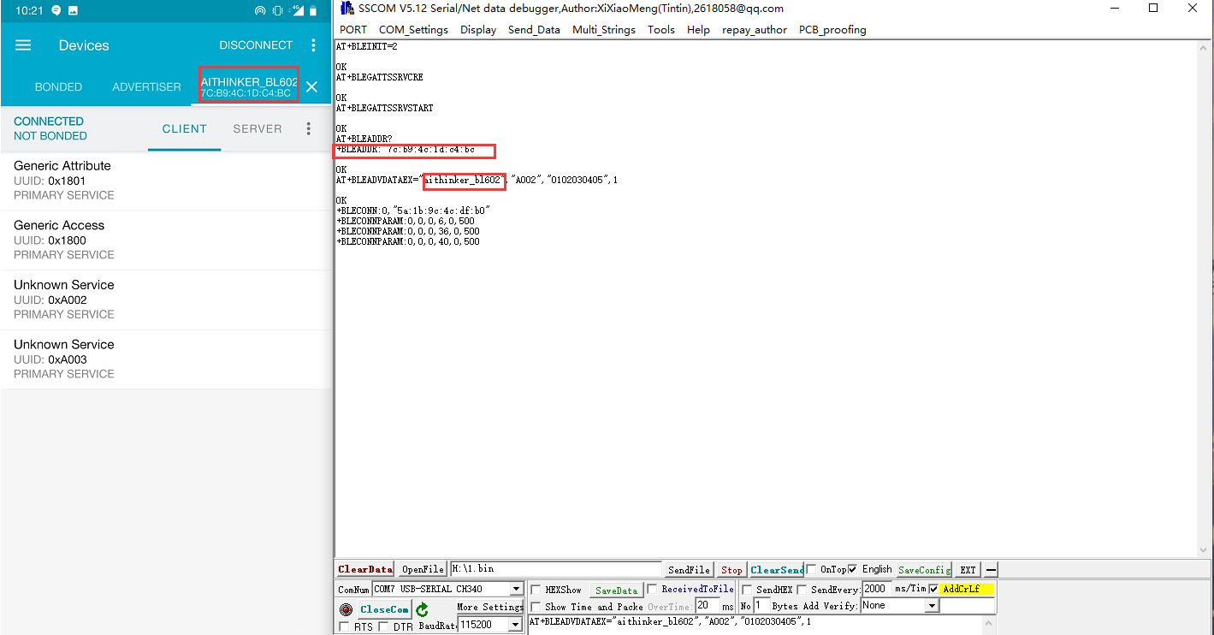Open the hamburger menu in Devices app
This screenshot has height=635, width=1214.
tap(23, 45)
